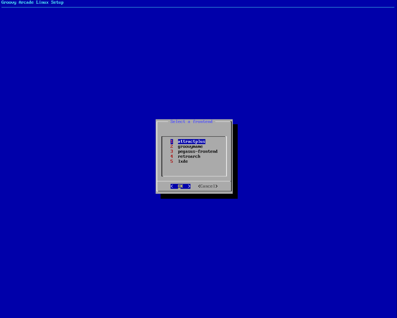Viewport: 397px width, 318px height.
Task: Select retroarch as the frontend
Action: click(189, 156)
